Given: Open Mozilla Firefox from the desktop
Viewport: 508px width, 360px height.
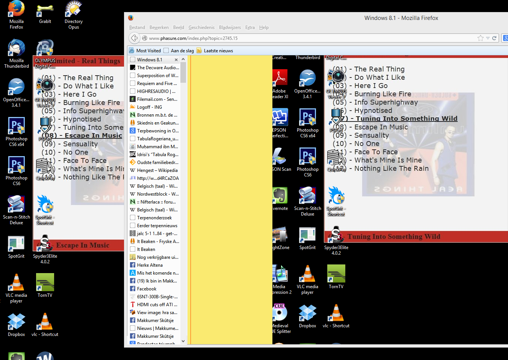Looking at the screenshot, I should tap(17, 15).
